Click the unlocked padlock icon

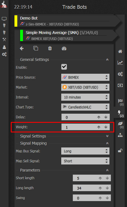pos(120,151)
